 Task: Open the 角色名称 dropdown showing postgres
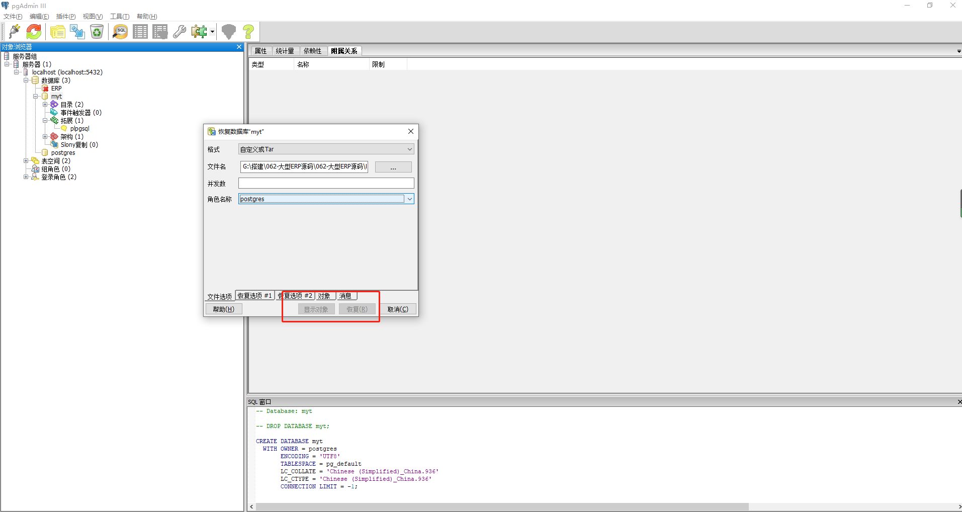click(410, 199)
